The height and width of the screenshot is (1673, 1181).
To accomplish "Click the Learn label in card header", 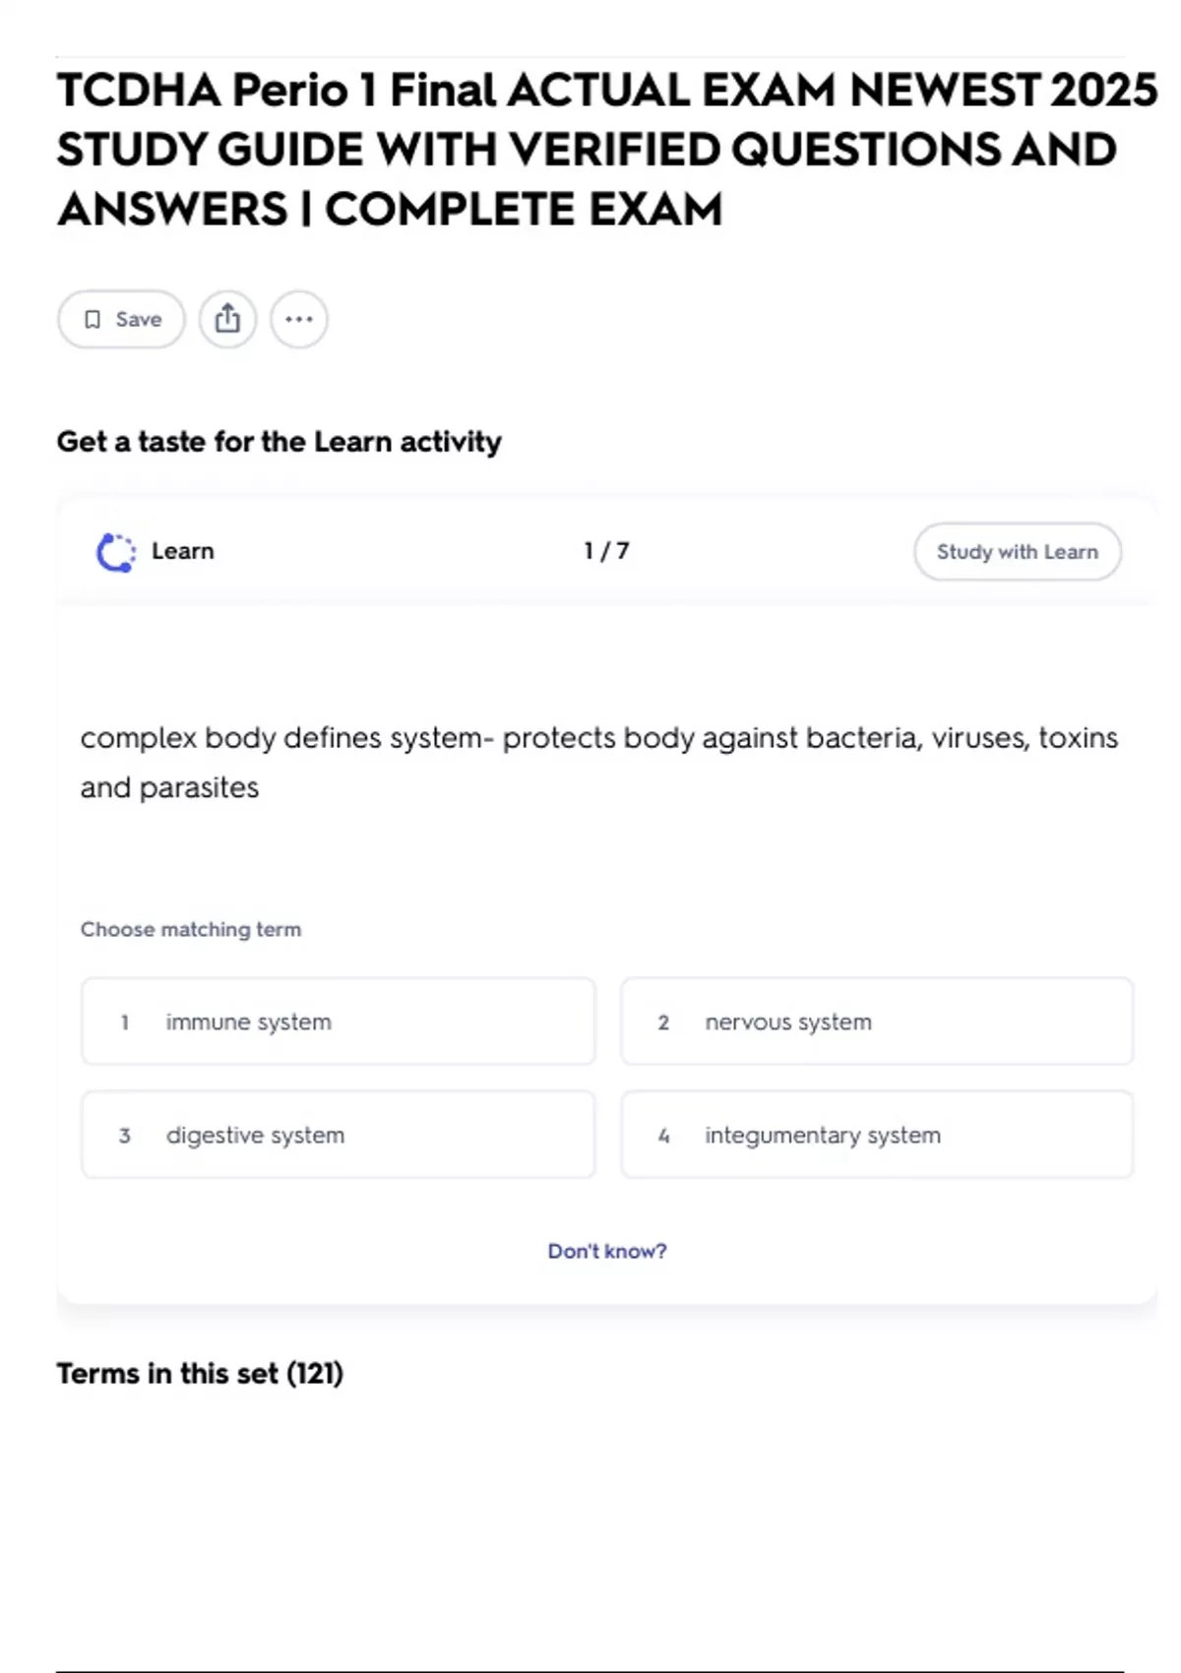I will pyautogui.click(x=182, y=551).
